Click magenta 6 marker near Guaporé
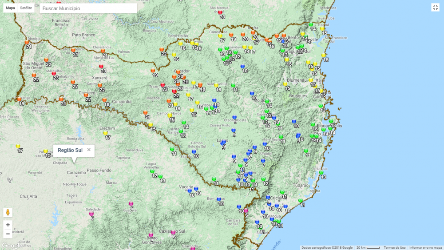 pyautogui.click(x=131, y=203)
